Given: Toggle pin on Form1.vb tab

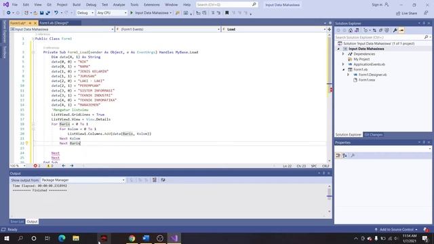Looking at the screenshot, I should point(30,23).
